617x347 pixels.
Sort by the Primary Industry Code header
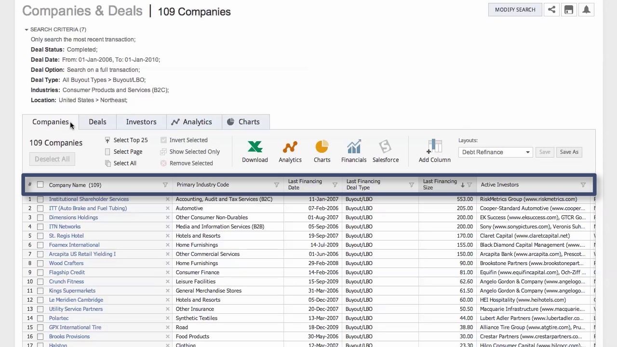point(203,185)
